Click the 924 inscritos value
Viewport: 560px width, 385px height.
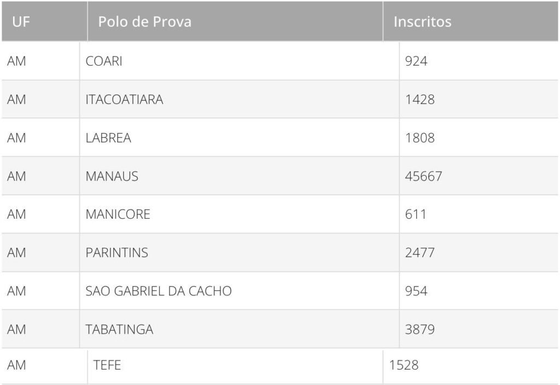[416, 61]
